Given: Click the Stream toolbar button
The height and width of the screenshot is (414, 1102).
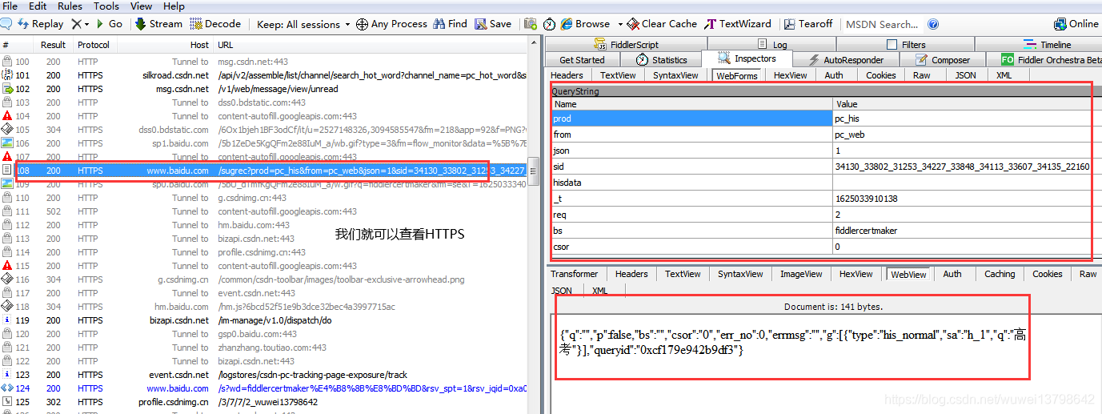Looking at the screenshot, I should 158,24.
